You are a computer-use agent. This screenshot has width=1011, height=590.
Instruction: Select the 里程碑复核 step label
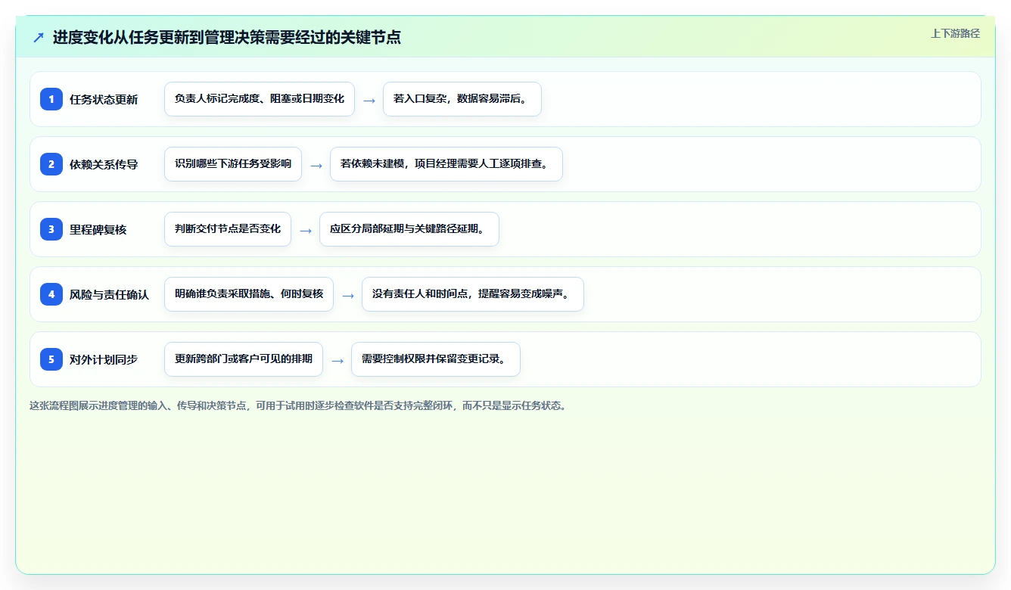(x=98, y=229)
